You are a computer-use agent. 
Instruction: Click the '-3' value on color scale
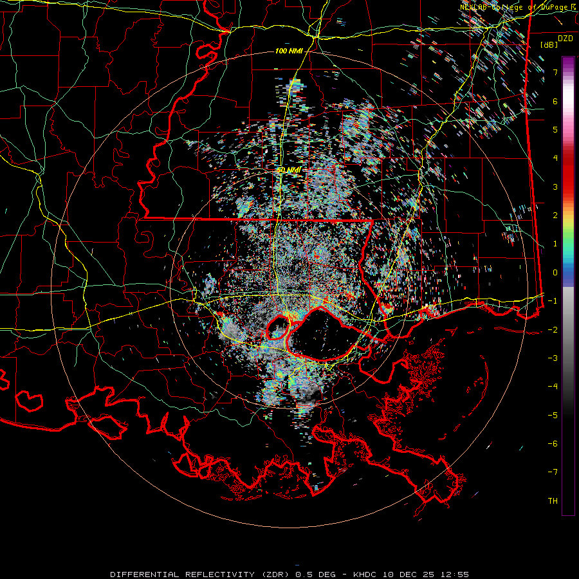[x=553, y=358]
